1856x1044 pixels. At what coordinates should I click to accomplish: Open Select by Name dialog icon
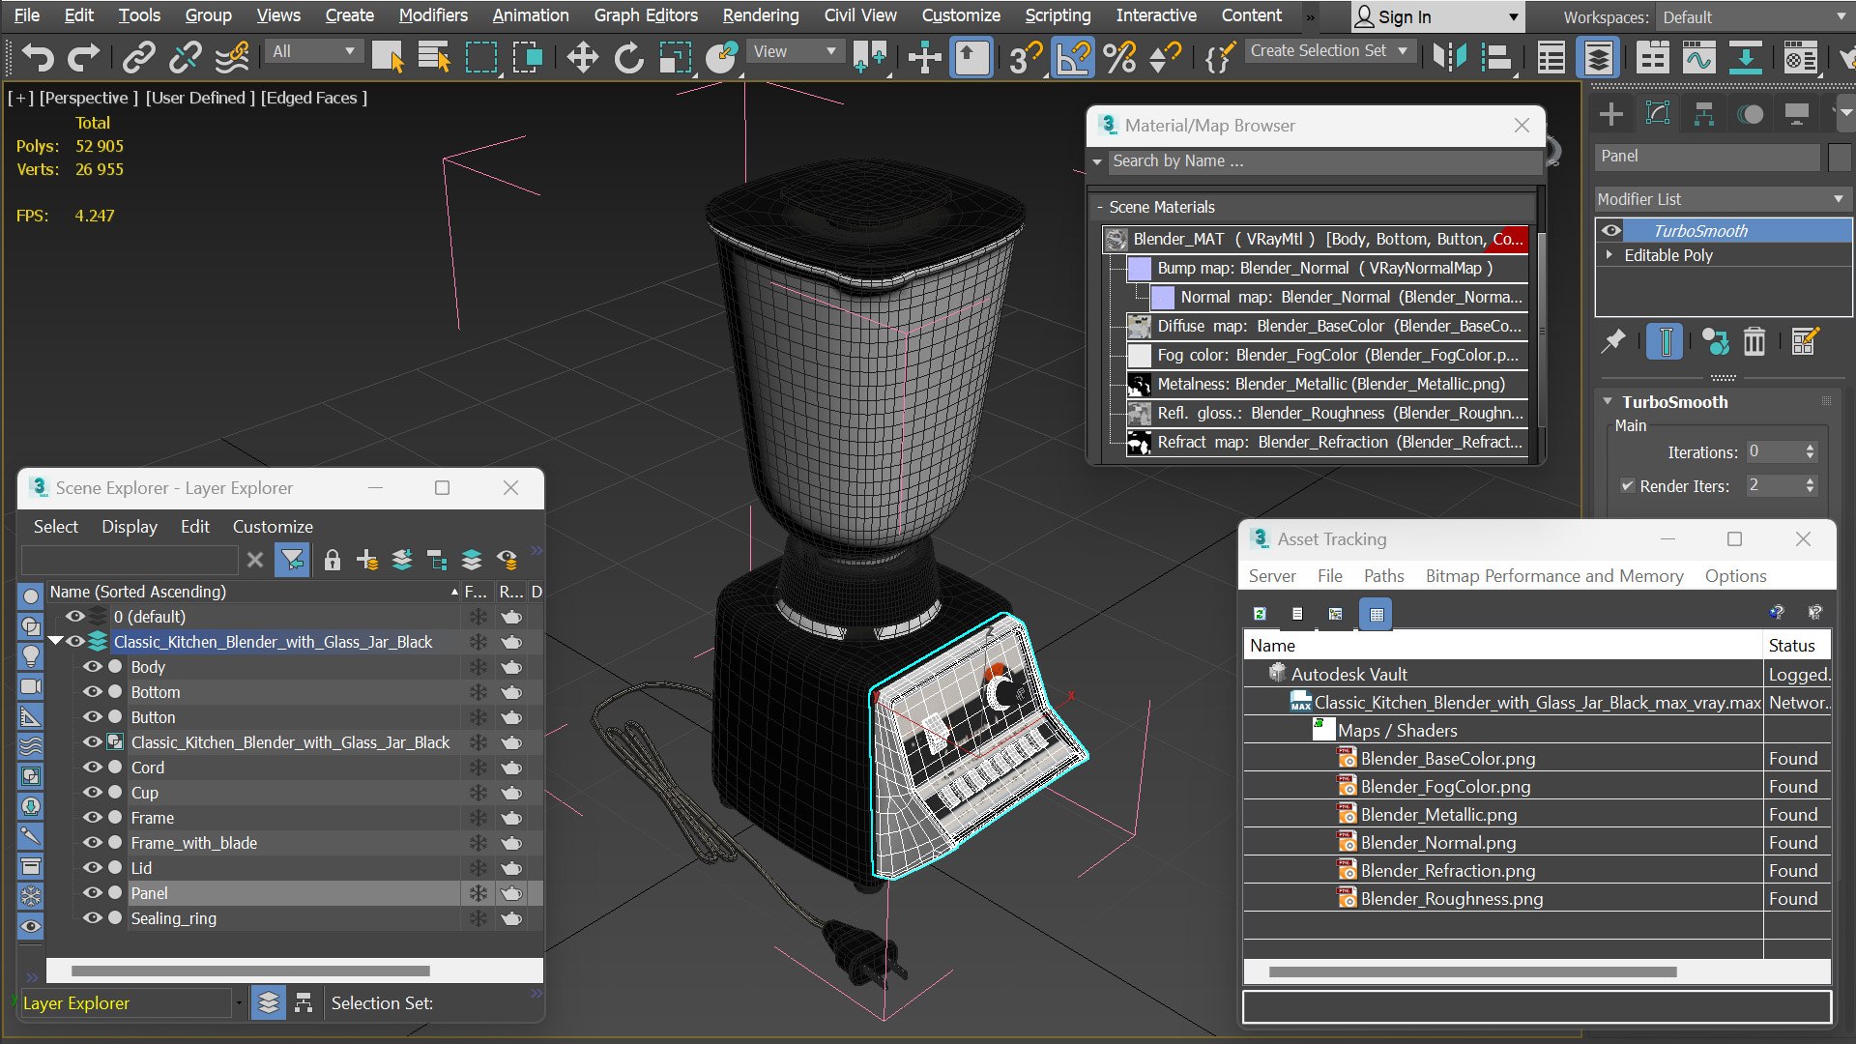[x=434, y=58]
